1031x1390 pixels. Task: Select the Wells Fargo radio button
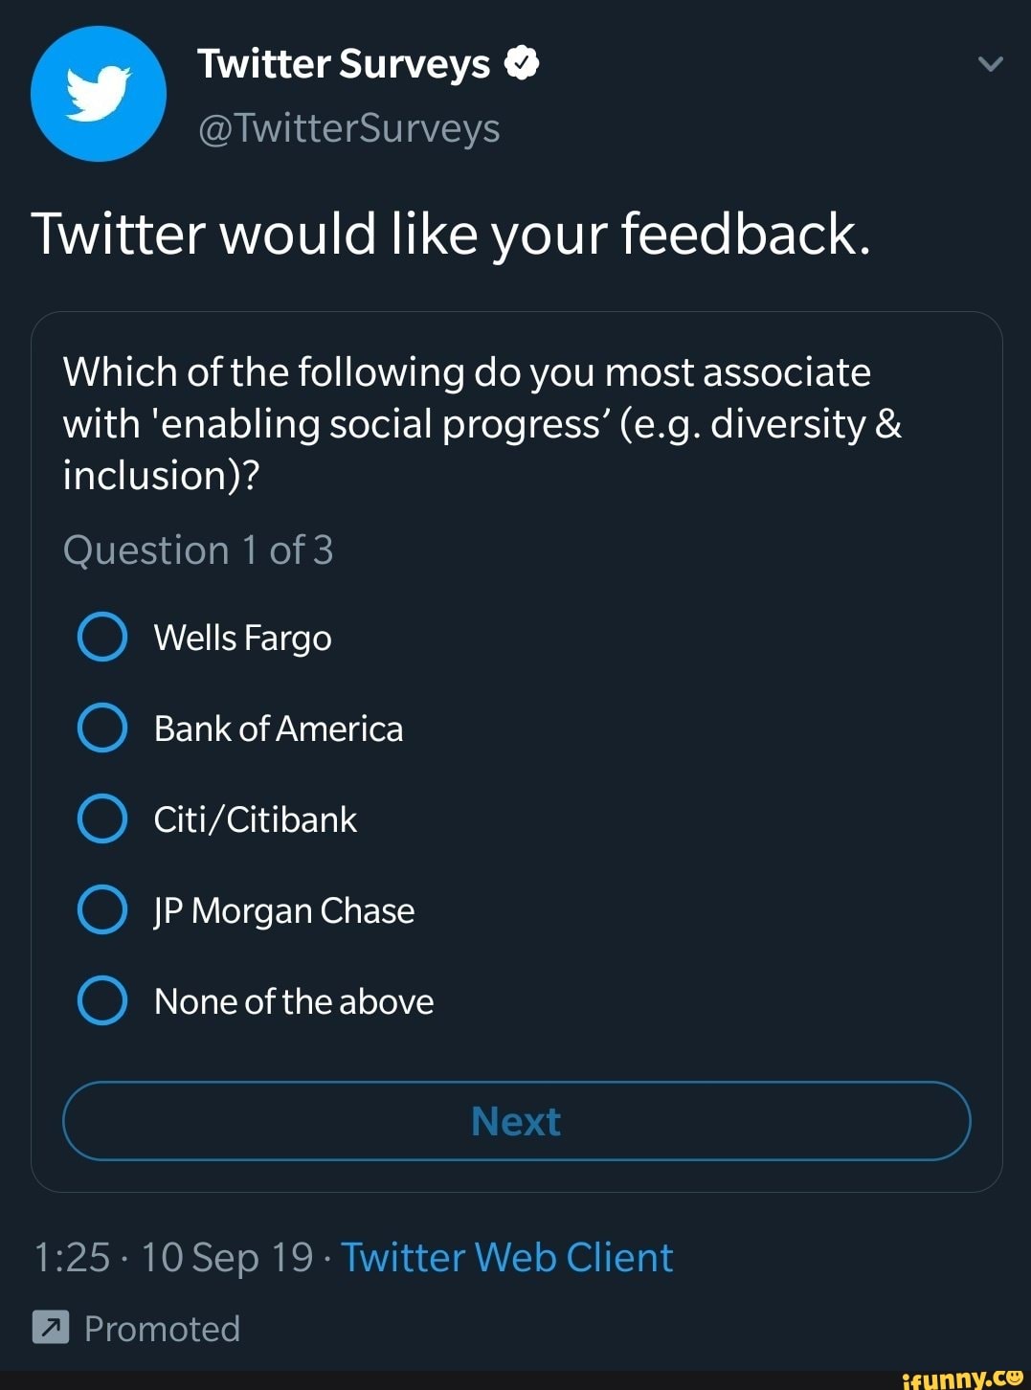pyautogui.click(x=101, y=637)
